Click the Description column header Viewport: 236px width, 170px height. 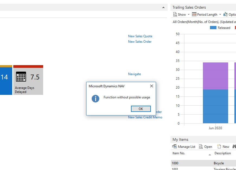click(x=223, y=153)
